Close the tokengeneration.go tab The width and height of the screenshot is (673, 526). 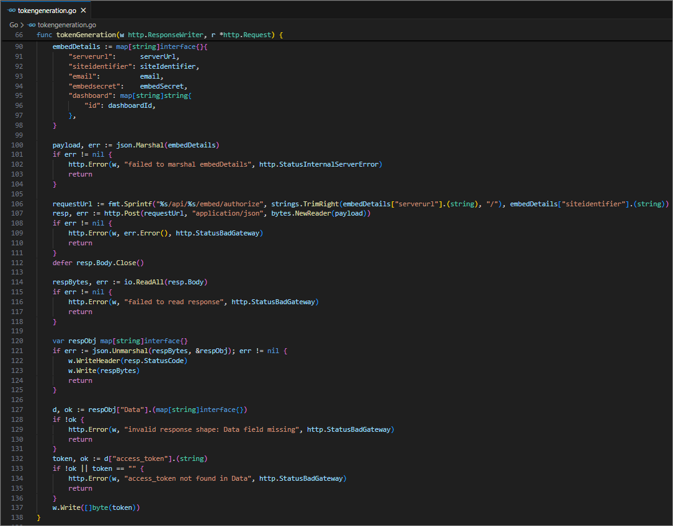click(x=83, y=11)
